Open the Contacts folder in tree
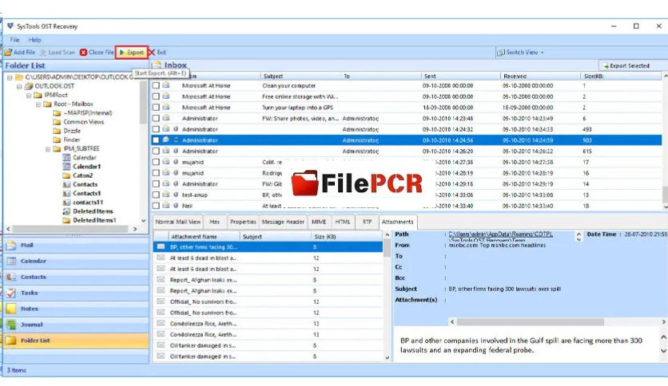Viewport: 668px width, 386px height. (85, 184)
